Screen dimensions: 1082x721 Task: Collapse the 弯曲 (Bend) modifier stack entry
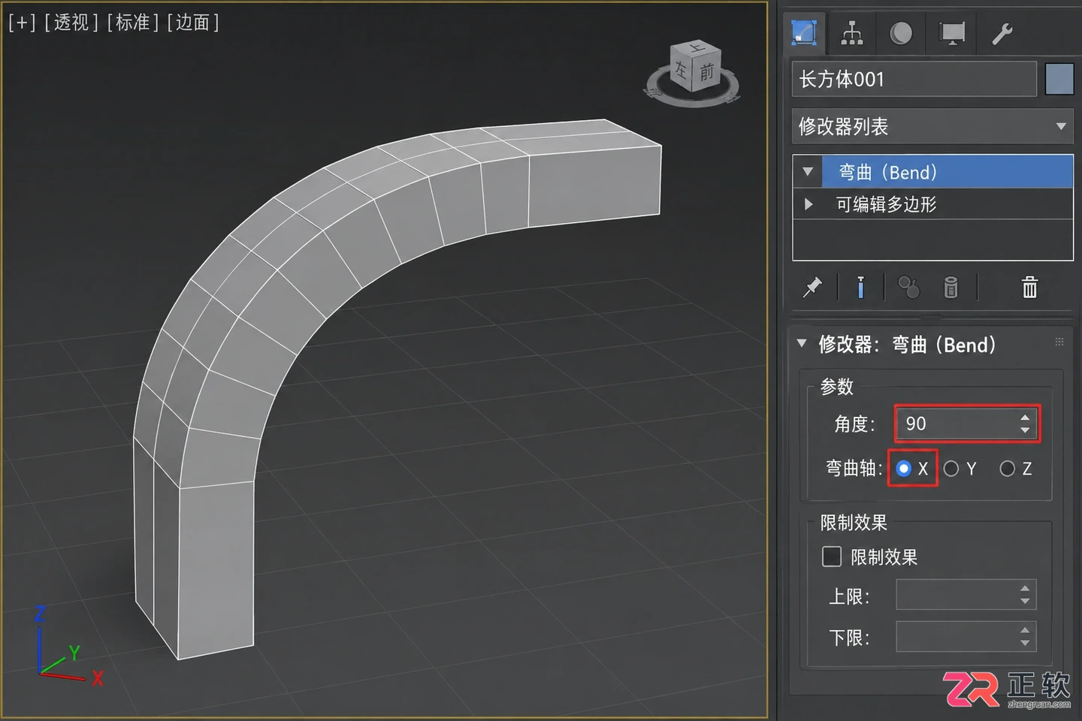[808, 172]
